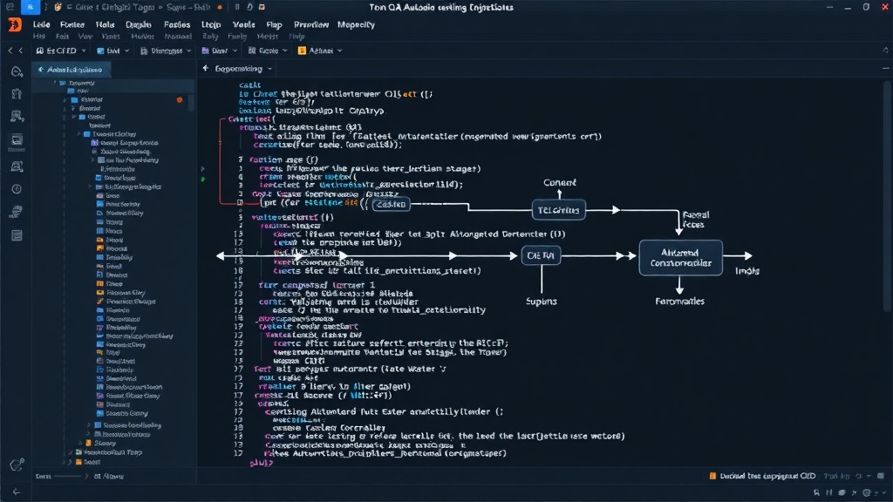Click the blue tile icon in title bar
The width and height of the screenshot is (893, 502).
pos(31,7)
